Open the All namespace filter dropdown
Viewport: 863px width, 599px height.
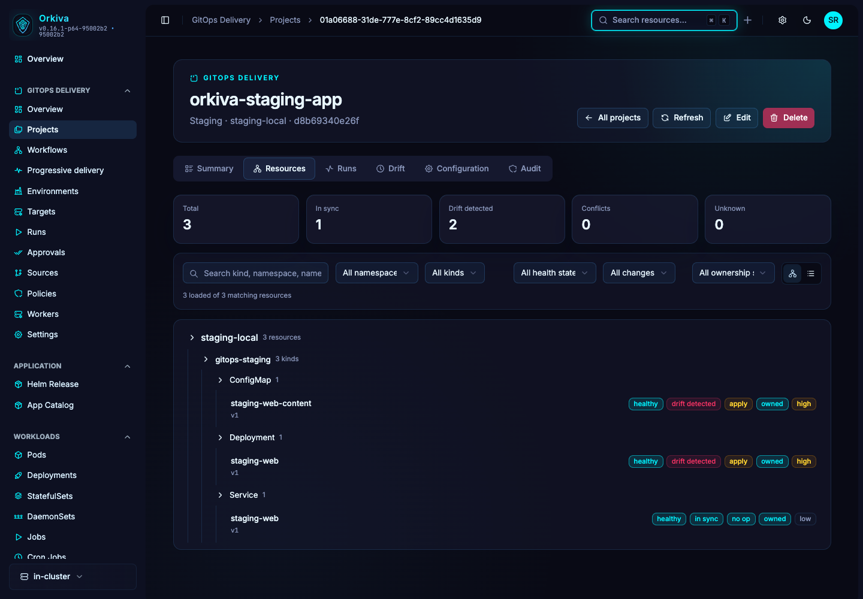coord(377,273)
